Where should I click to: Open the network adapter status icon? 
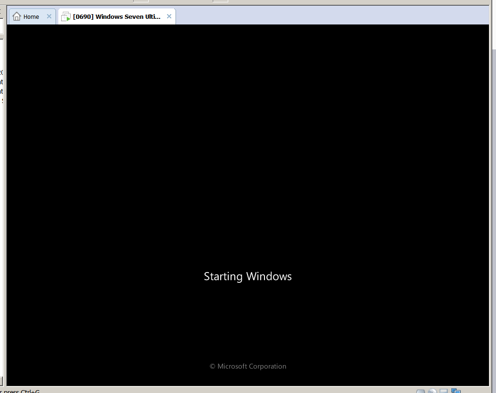pos(456,391)
